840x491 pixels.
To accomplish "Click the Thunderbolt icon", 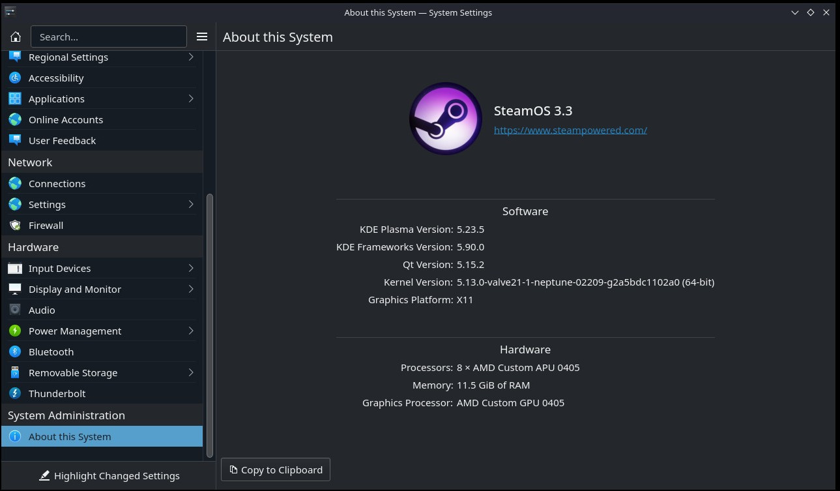I will click(x=15, y=393).
